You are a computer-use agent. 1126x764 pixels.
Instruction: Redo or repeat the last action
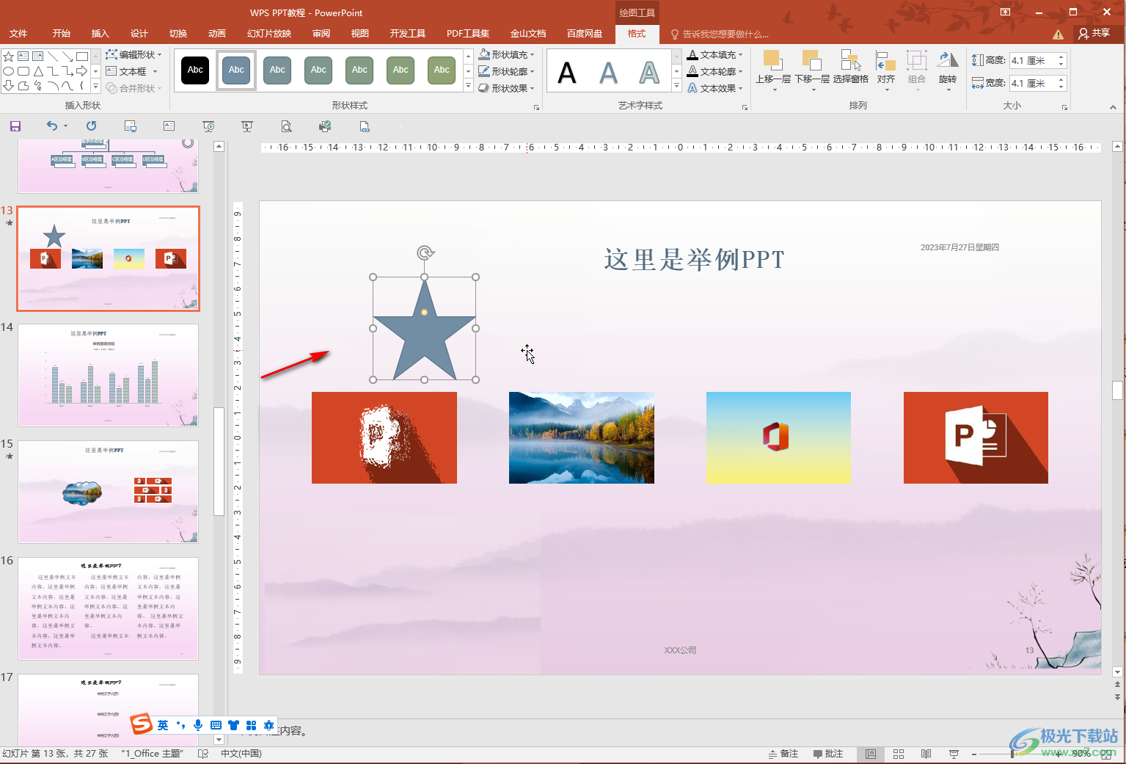coord(91,126)
